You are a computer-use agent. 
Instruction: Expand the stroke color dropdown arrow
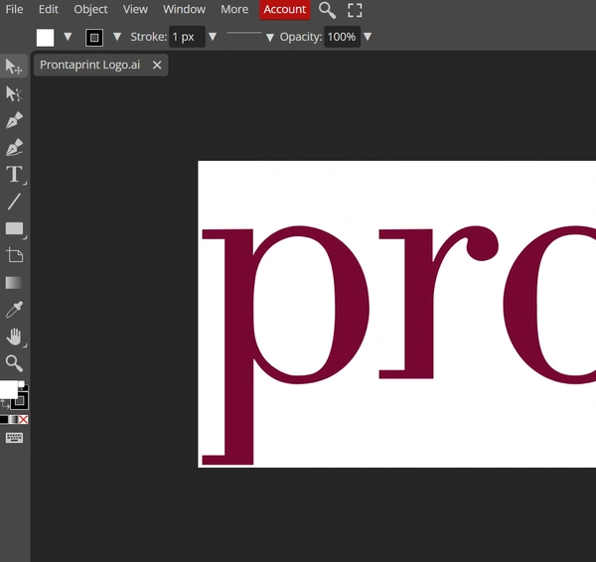(117, 37)
